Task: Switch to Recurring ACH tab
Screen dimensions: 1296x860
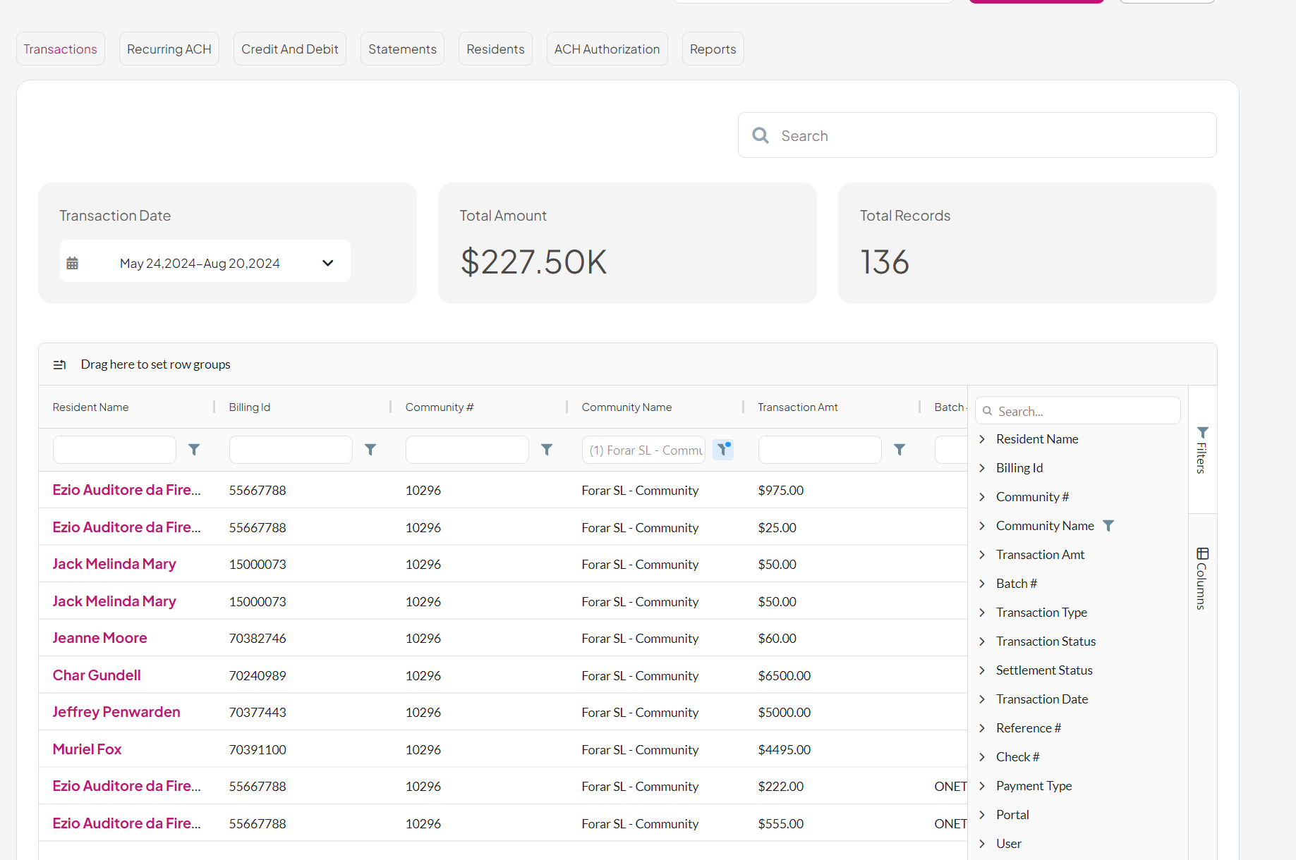Action: [169, 49]
